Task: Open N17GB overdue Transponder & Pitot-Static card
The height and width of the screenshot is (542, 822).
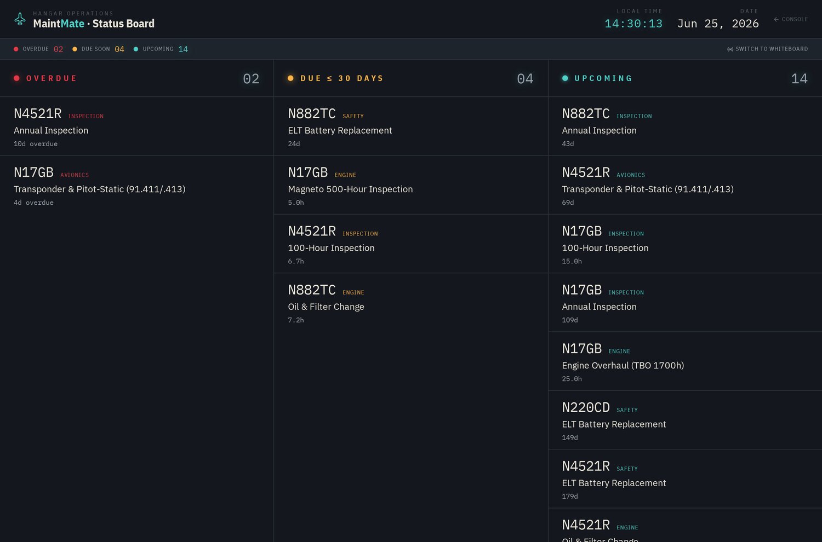Action: tap(136, 185)
